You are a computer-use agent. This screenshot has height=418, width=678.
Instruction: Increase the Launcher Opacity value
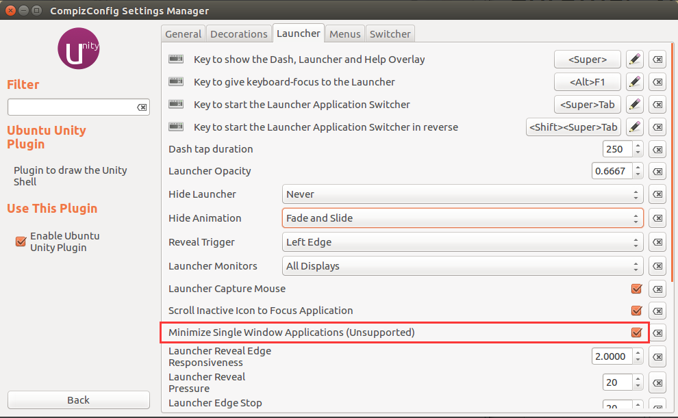[x=638, y=168]
